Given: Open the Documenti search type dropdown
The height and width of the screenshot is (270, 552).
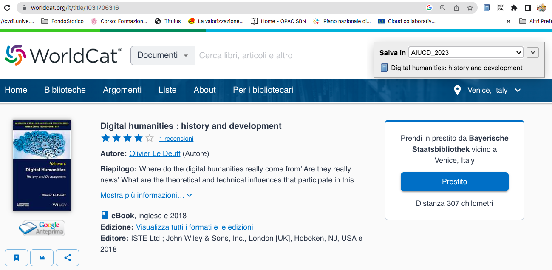Looking at the screenshot, I should (163, 55).
